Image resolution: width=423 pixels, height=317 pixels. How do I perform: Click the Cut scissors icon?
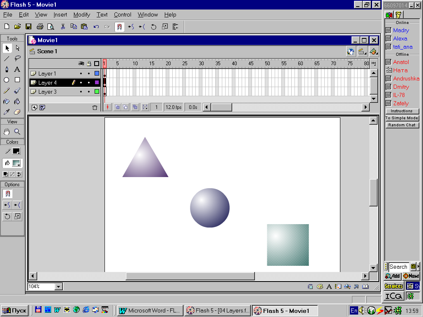point(63,26)
